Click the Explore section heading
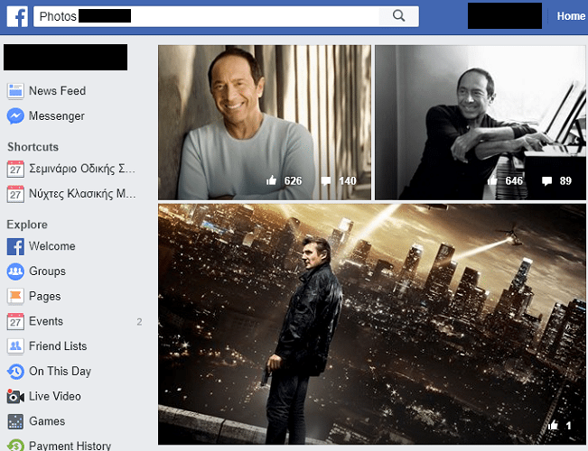This screenshot has width=588, height=451. [27, 225]
